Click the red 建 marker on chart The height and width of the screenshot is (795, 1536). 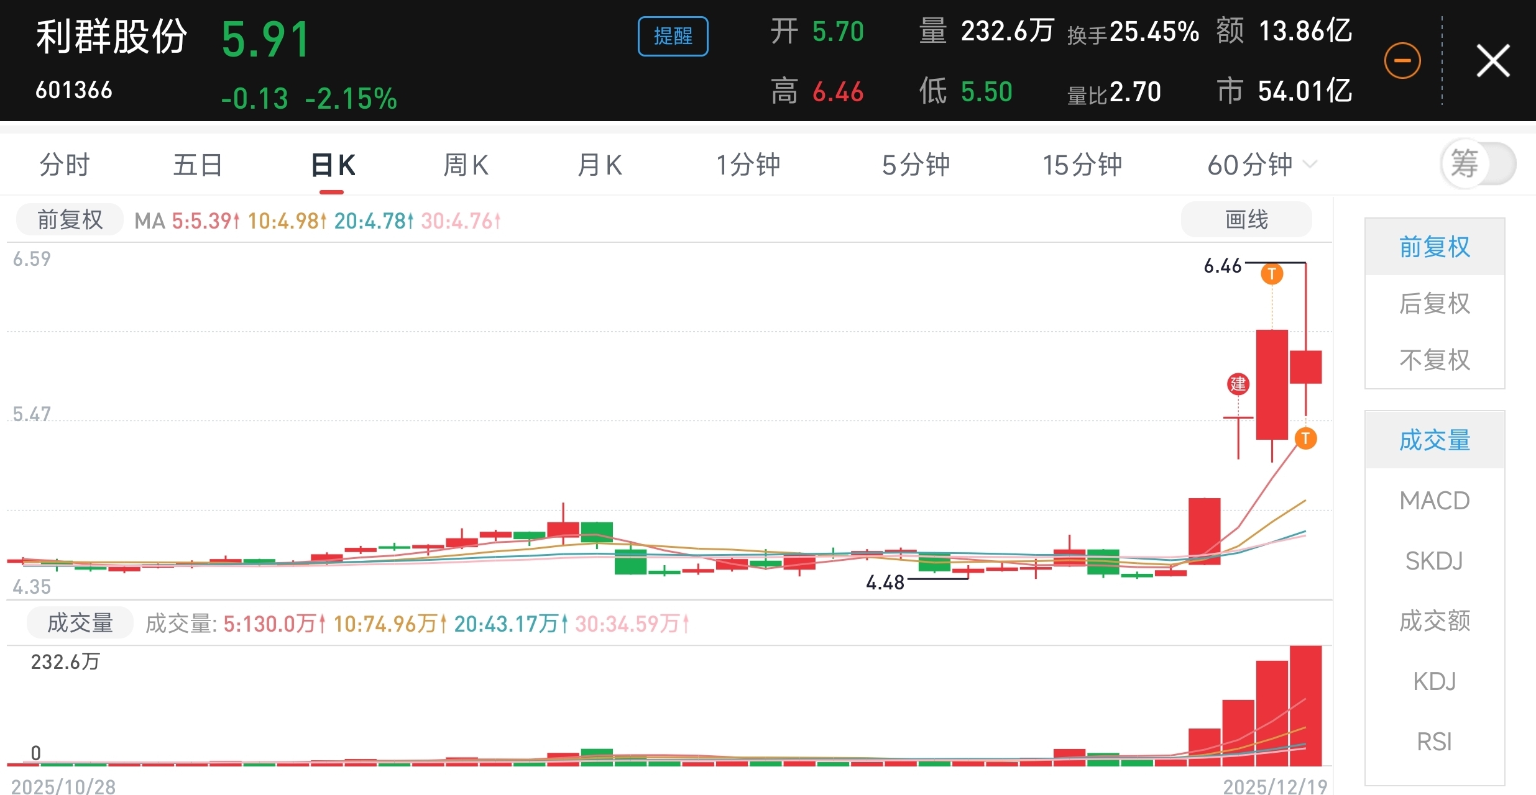1238,384
